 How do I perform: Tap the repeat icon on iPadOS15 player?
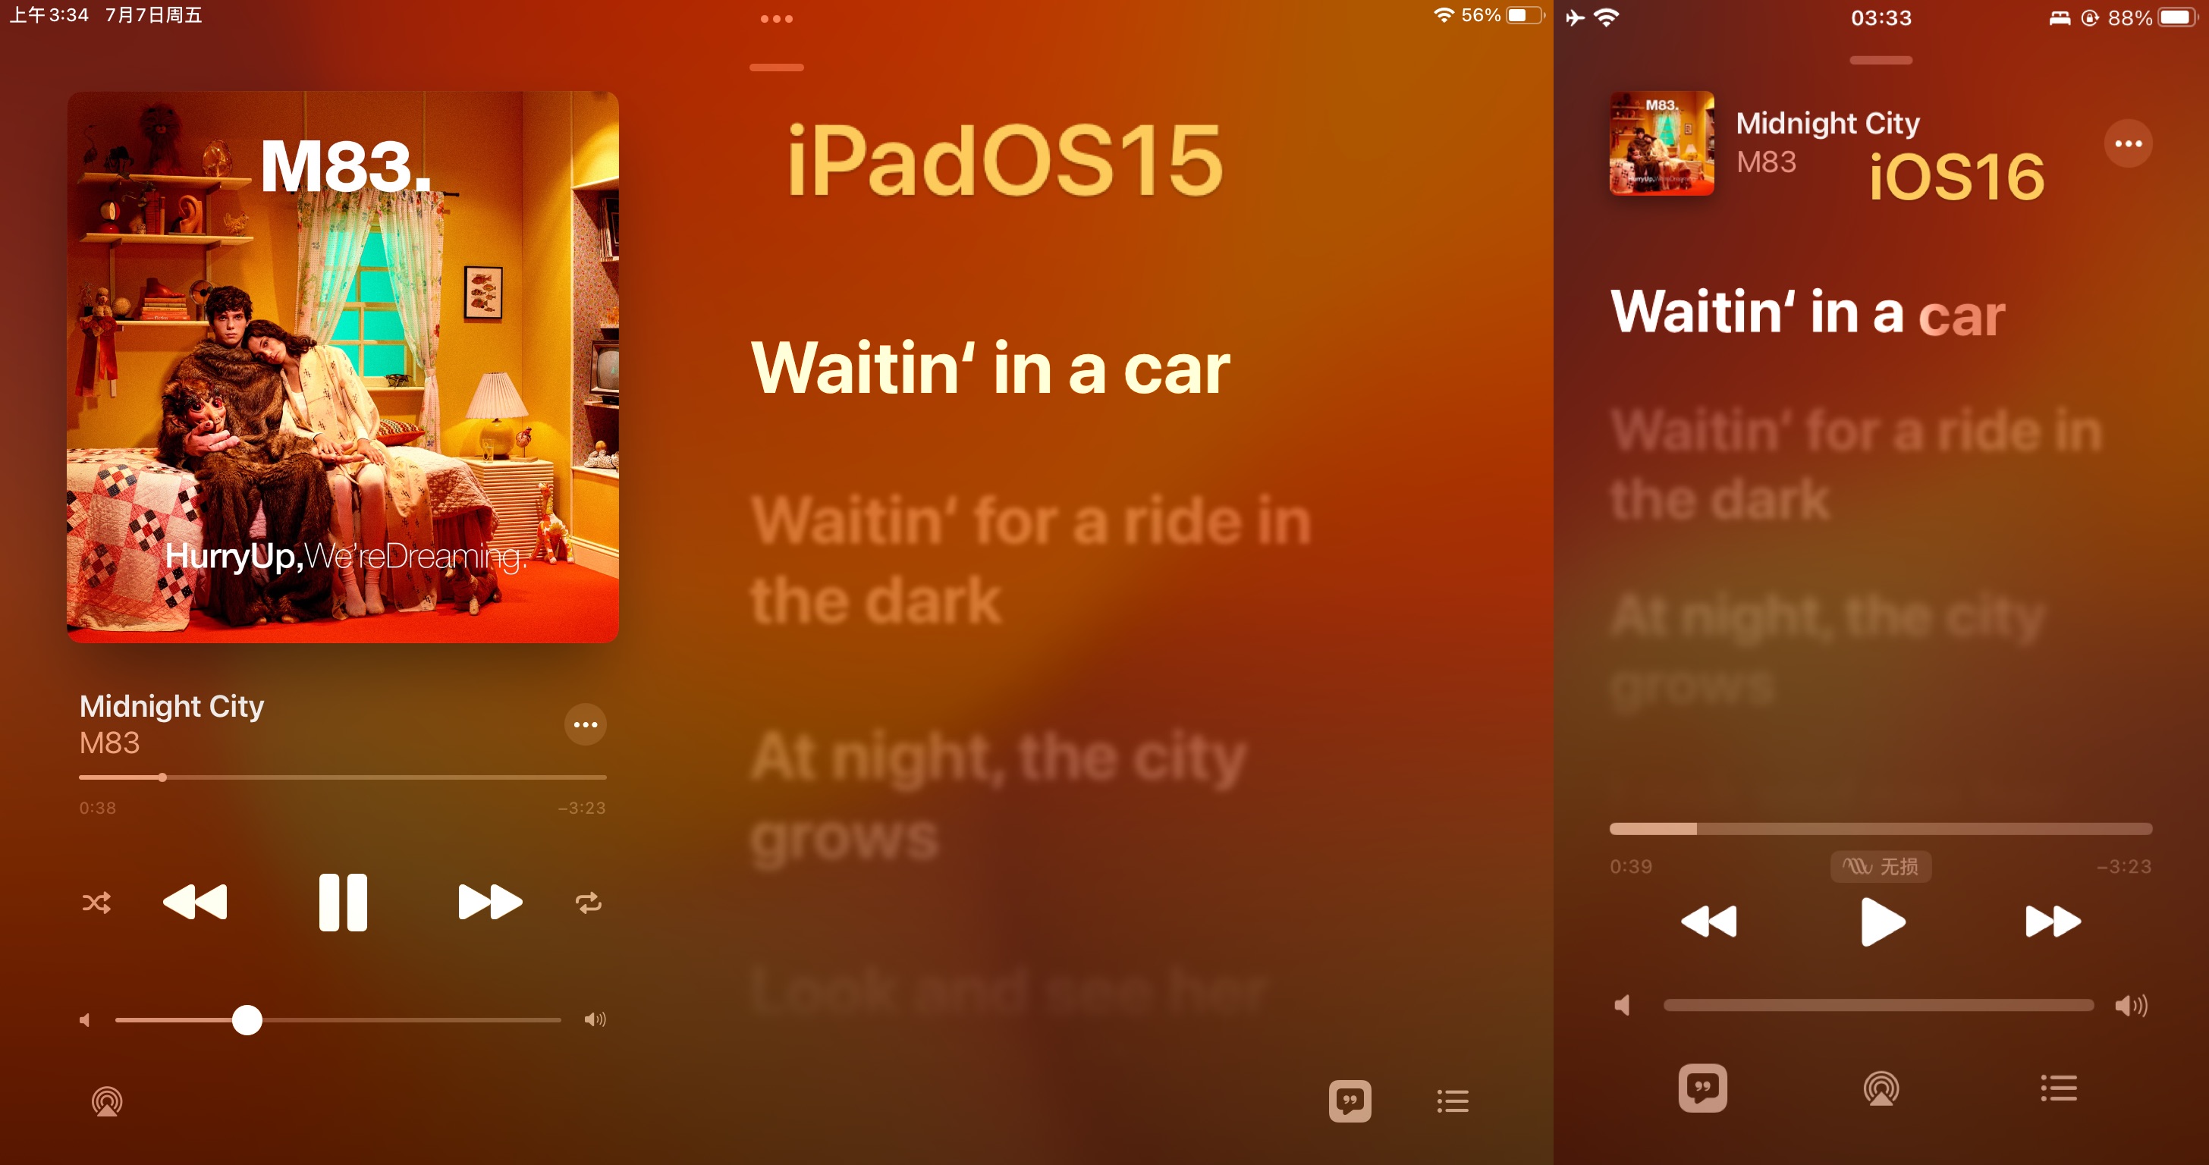click(x=587, y=903)
